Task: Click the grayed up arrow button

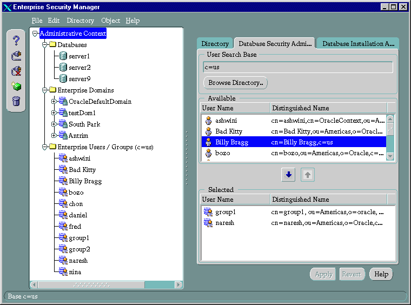Action: [x=307, y=175]
